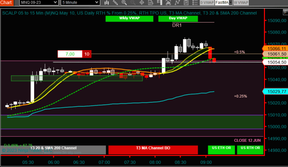Viewport: 288px width, 167px height.
Task: Click the 15029,77 cyan price marker
Action: pos(275,92)
